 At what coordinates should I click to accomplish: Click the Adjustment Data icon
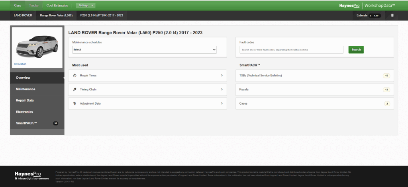click(75, 103)
